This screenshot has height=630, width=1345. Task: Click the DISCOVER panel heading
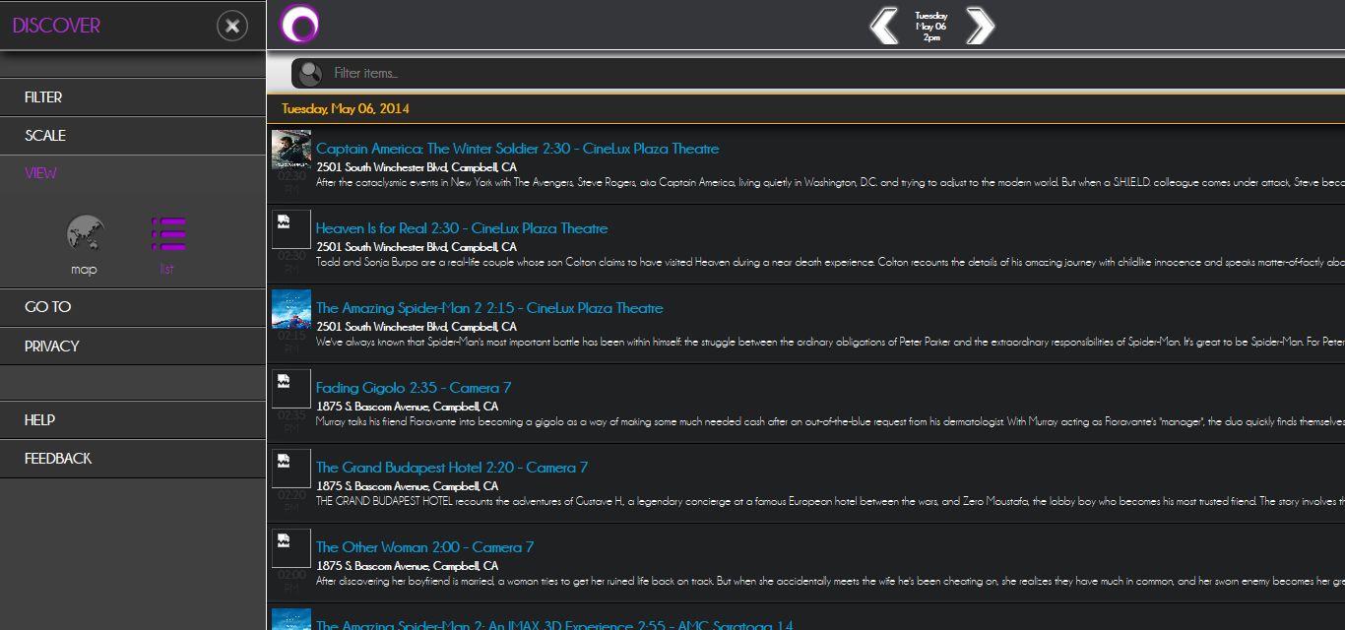click(x=56, y=26)
